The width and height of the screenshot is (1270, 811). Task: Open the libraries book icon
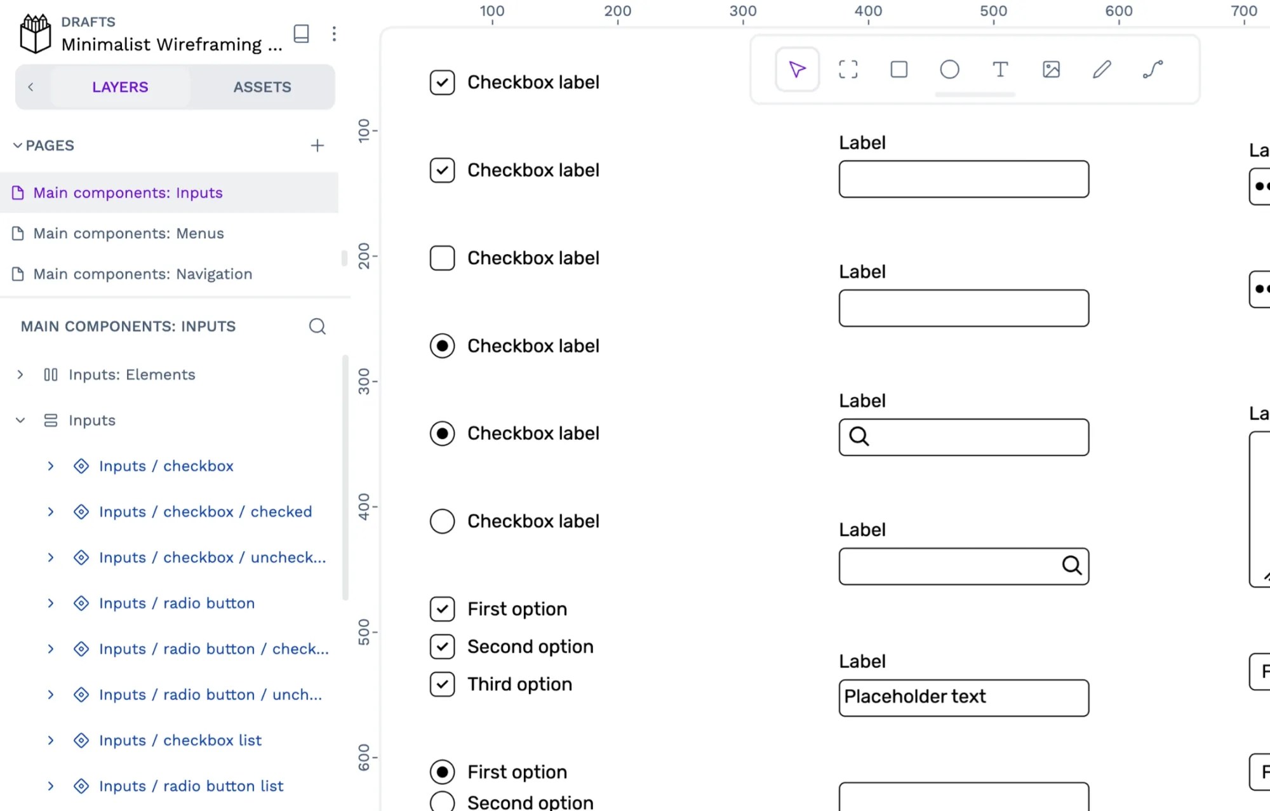302,34
